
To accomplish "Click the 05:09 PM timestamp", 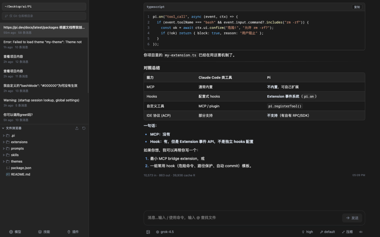I will (x=359, y=175).
